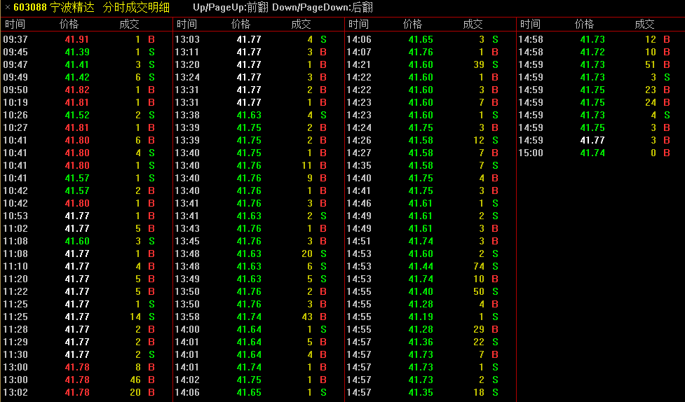Select the 41.35 price at 14:57

tap(421, 393)
